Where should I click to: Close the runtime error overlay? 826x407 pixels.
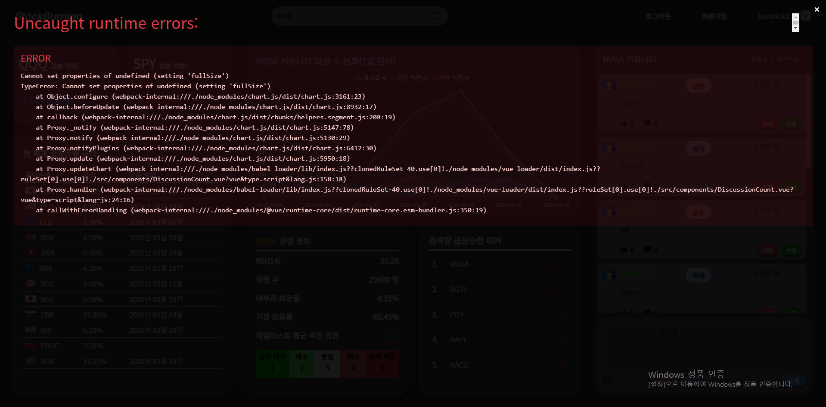click(x=817, y=9)
